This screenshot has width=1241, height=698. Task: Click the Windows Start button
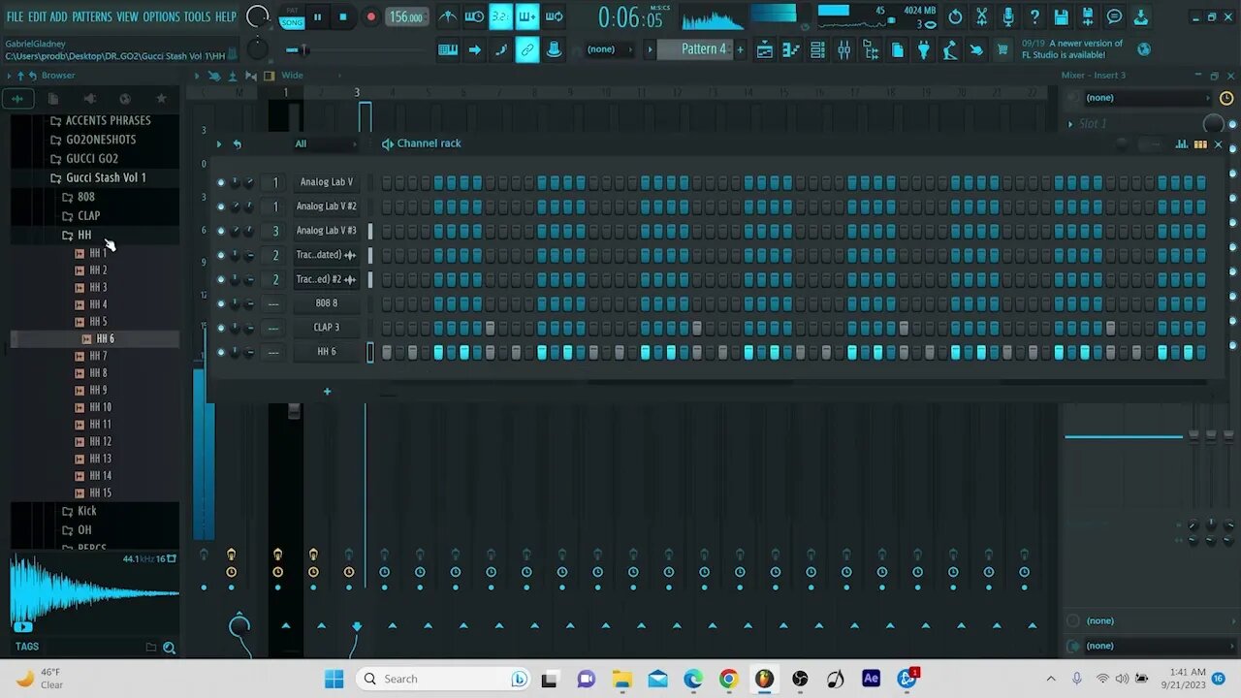click(334, 679)
